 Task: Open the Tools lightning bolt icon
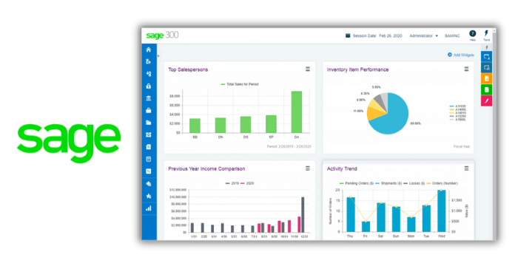pos(486,33)
